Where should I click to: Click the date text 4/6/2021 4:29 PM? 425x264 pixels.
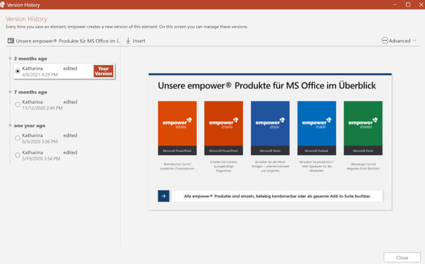point(40,75)
